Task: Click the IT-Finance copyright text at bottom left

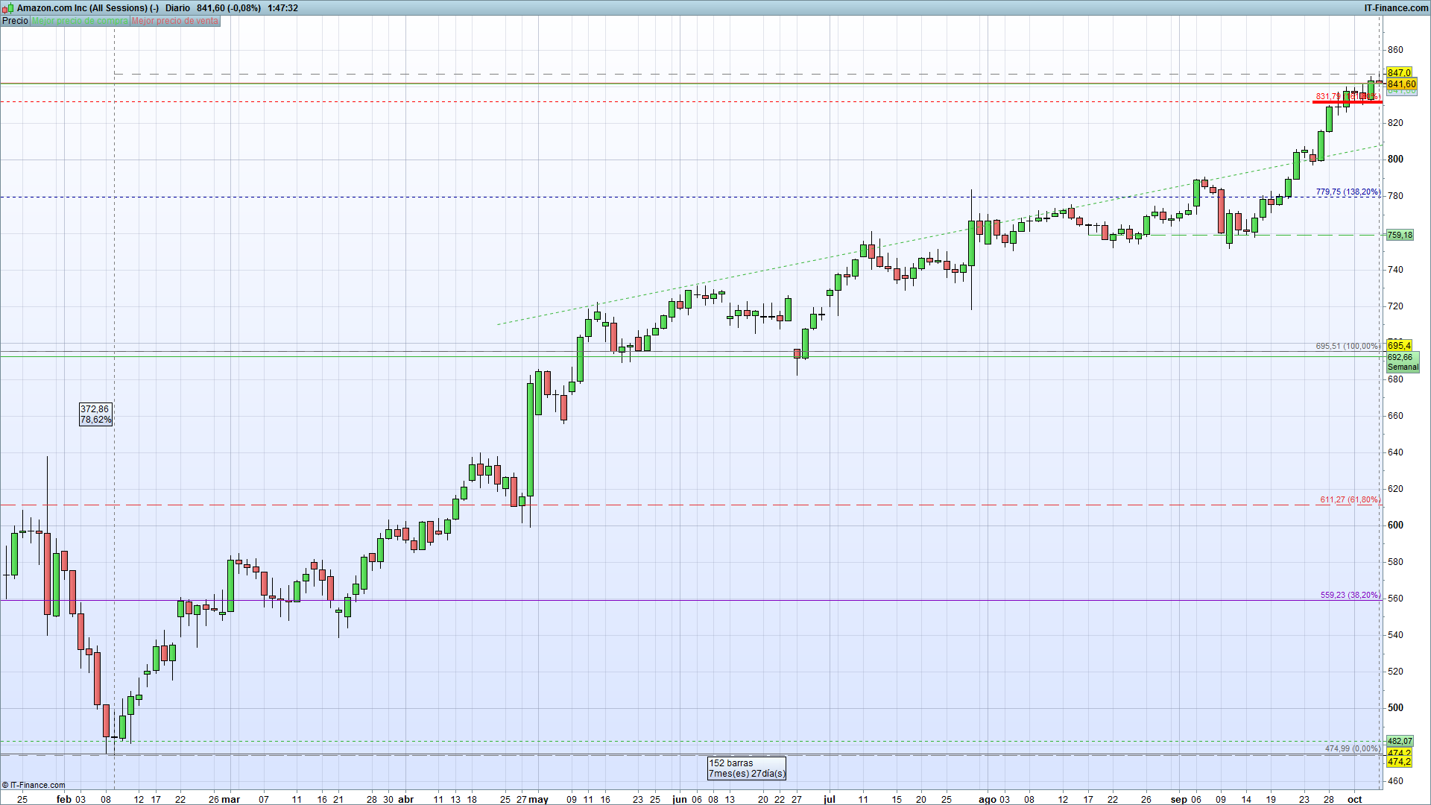Action: tap(34, 785)
